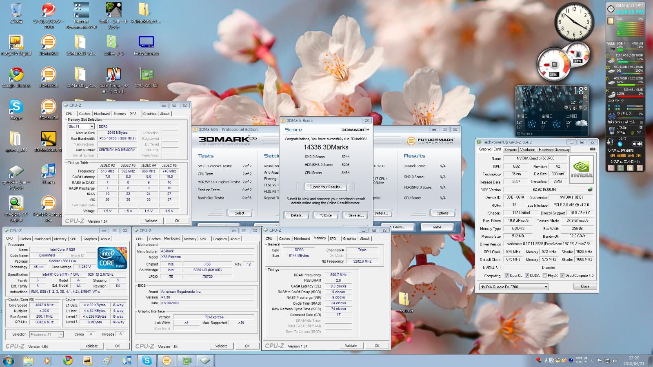This screenshot has width=653, height=367.
Task: Click Close button in GPU-Z
Action: (585, 286)
